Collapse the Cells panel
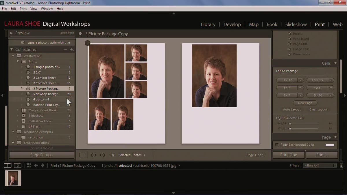Screen dimensions: 347x195 pyautogui.click(x=335, y=63)
